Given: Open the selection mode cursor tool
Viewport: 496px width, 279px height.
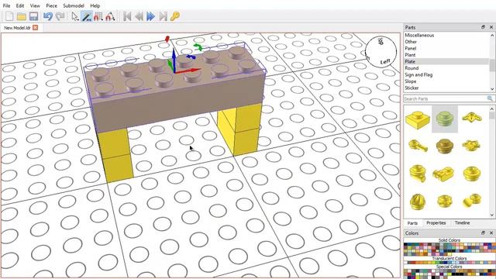Looking at the screenshot, I should coord(75,16).
